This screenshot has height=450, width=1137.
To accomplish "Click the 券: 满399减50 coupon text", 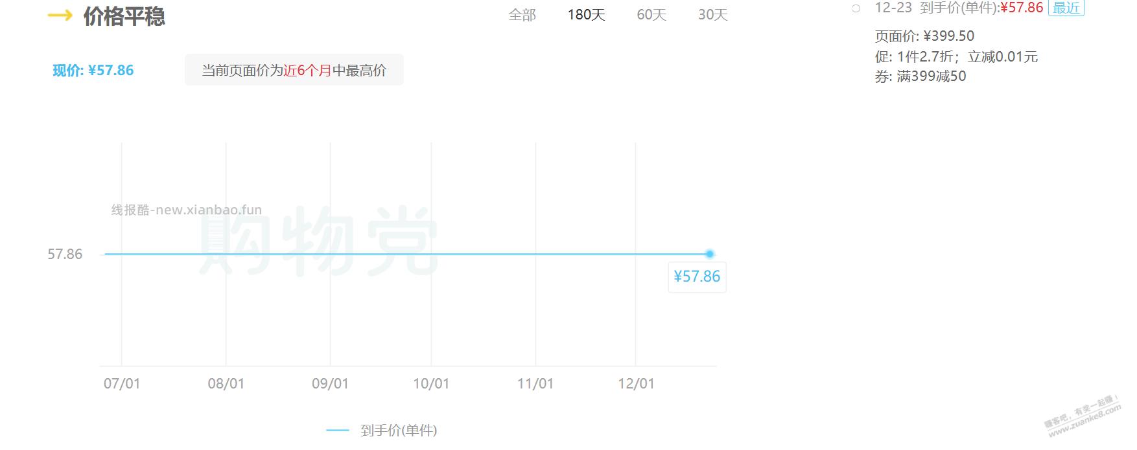I will click(x=920, y=76).
